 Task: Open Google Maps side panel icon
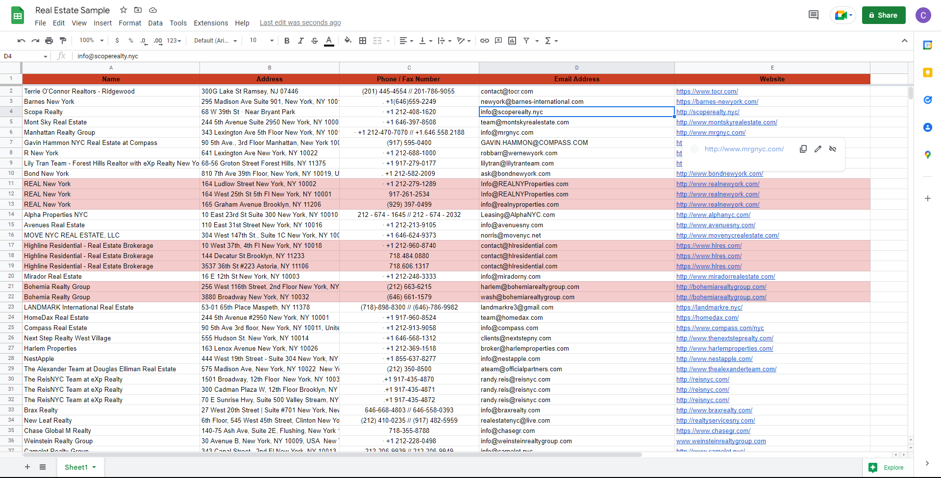(928, 155)
